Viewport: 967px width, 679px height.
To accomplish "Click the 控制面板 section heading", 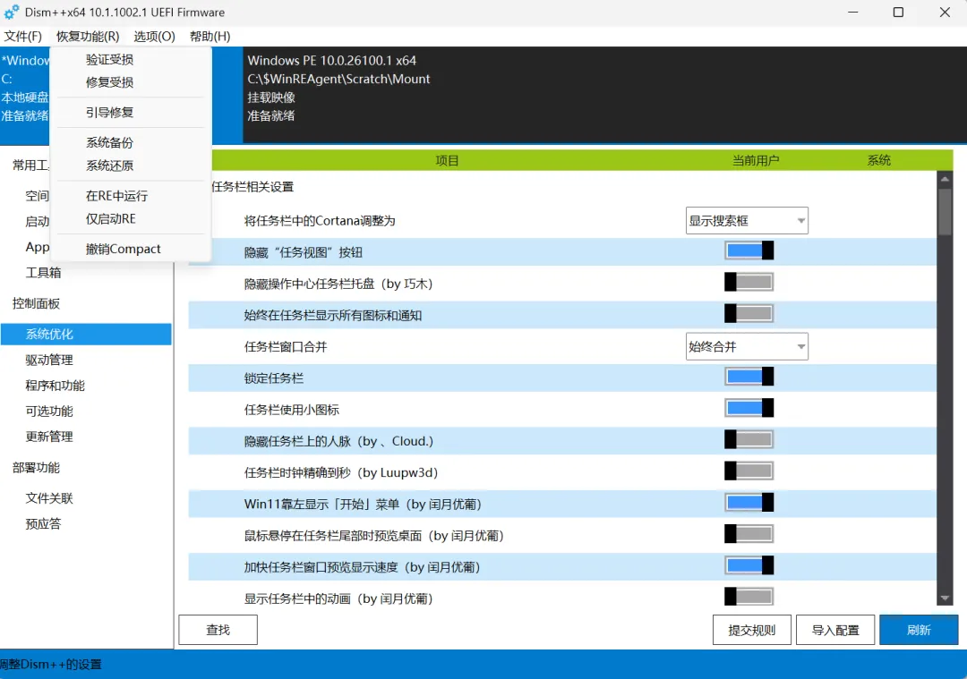I will 37,303.
